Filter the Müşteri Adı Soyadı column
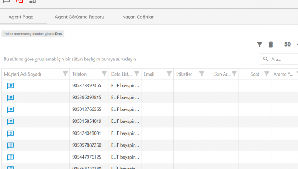The width and height of the screenshot is (298, 169). 65,74
